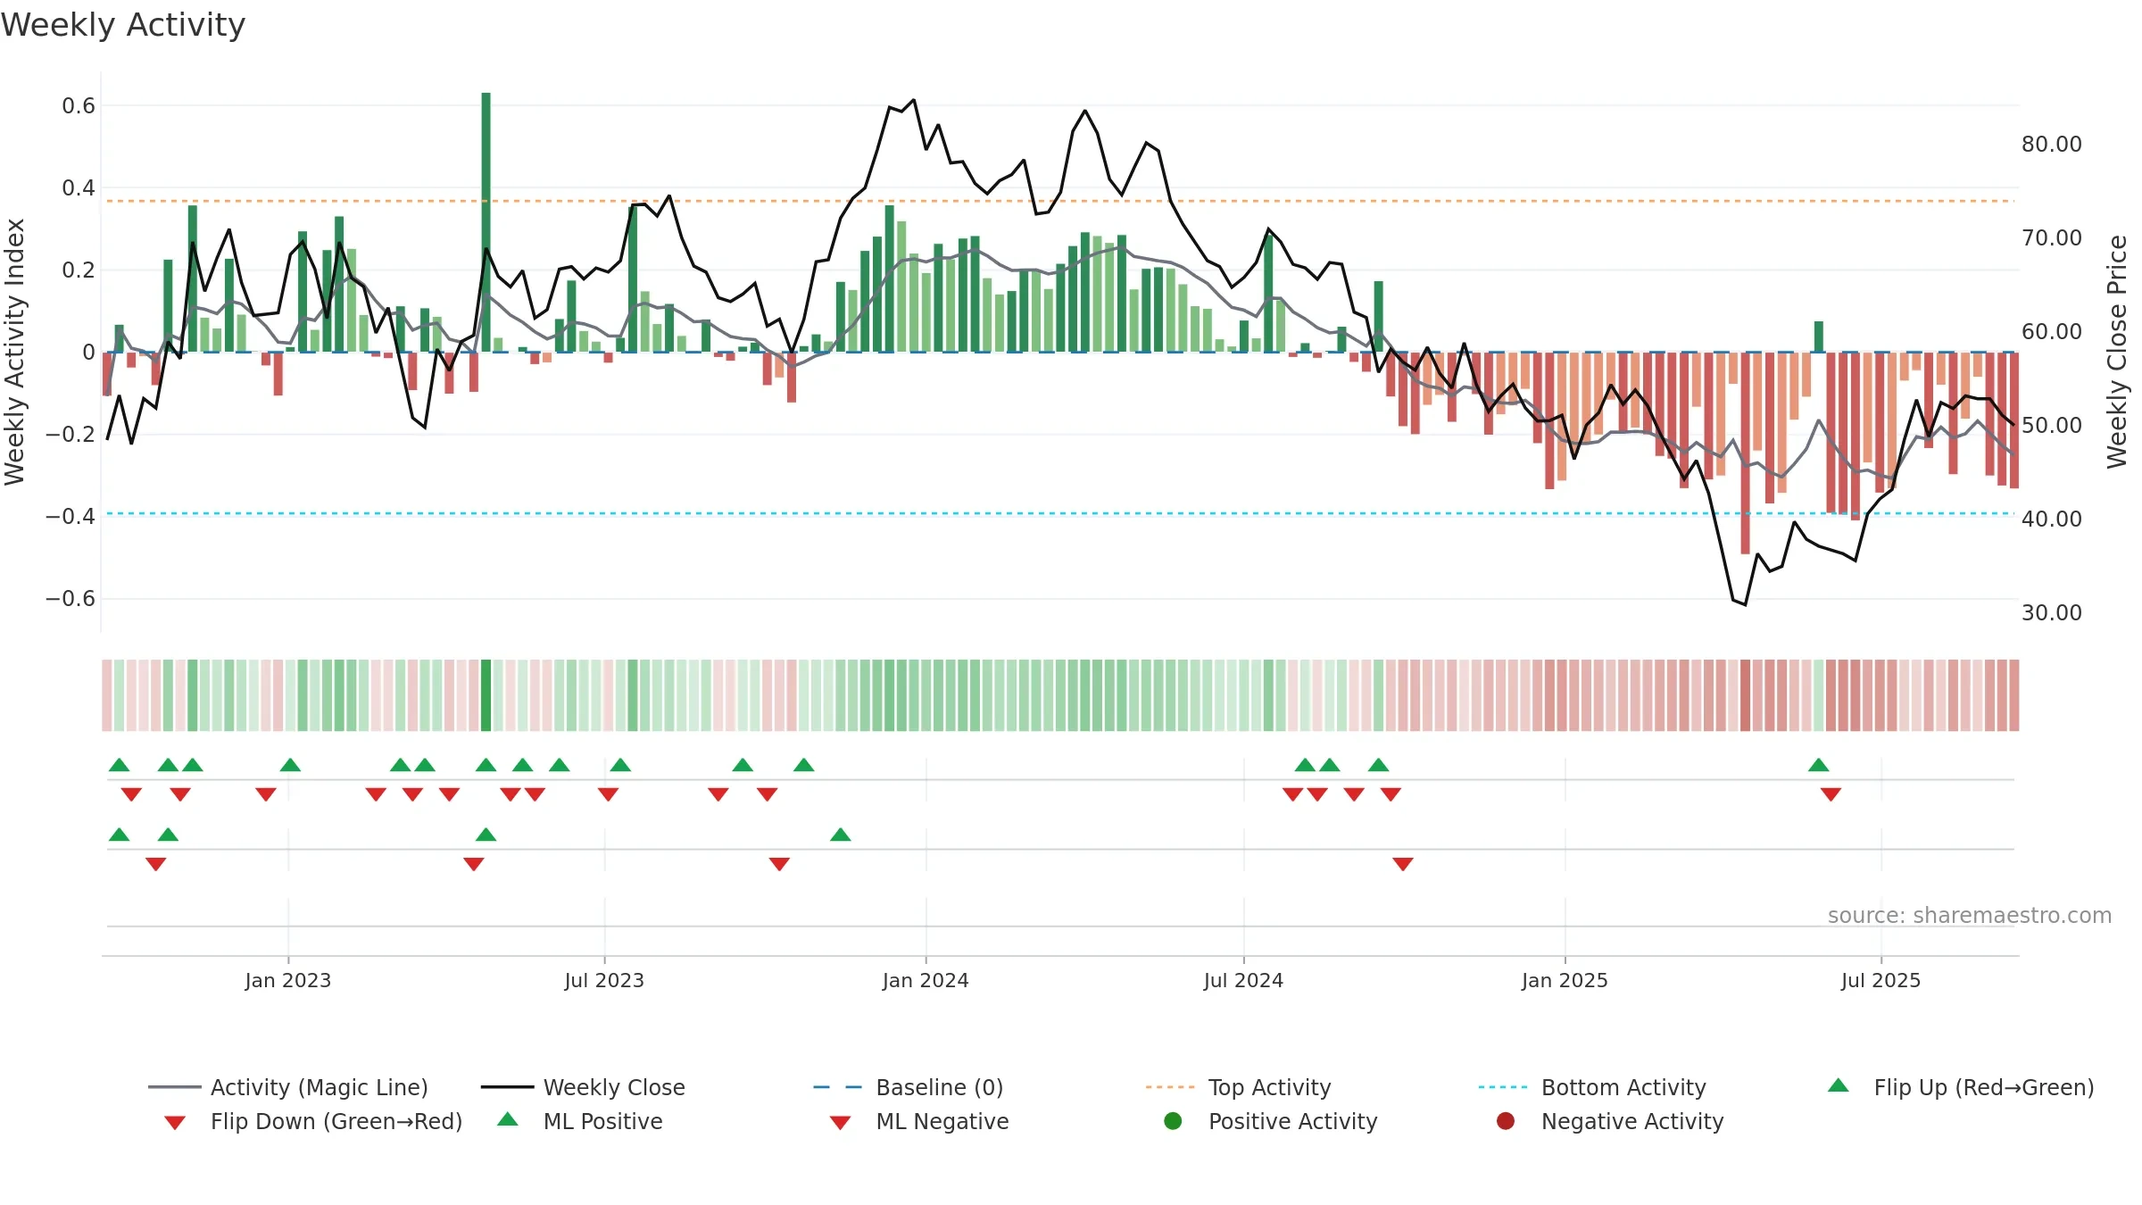
Task: Click the green triangle icon beside ML Positive legend
Action: [508, 1119]
